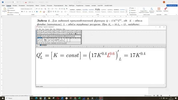
Task: Click Формат по образцу painter
Action: pos(13,12)
